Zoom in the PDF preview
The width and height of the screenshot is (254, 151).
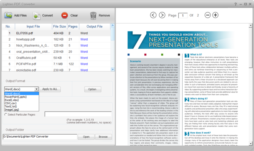click(215, 15)
